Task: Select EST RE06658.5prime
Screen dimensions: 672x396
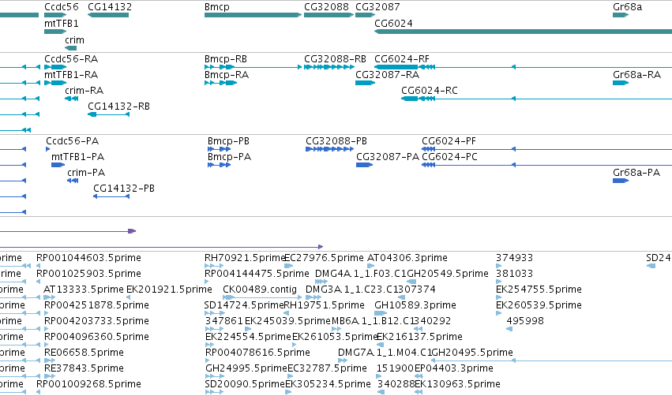Action: click(x=84, y=353)
